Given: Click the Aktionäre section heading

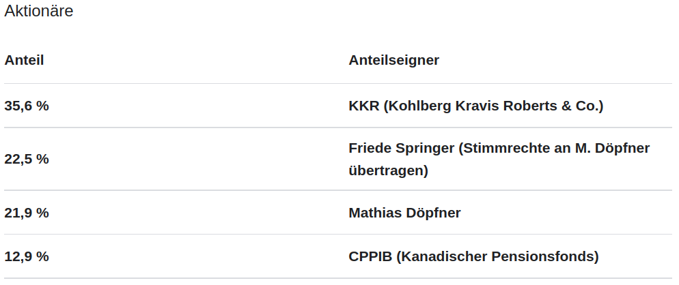Looking at the screenshot, I should (39, 12).
